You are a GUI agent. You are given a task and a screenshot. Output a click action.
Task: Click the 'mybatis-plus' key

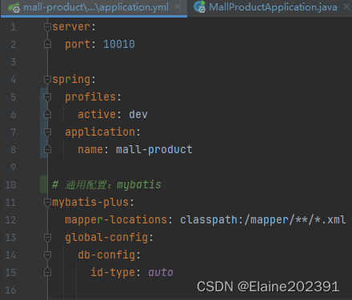click(90, 203)
